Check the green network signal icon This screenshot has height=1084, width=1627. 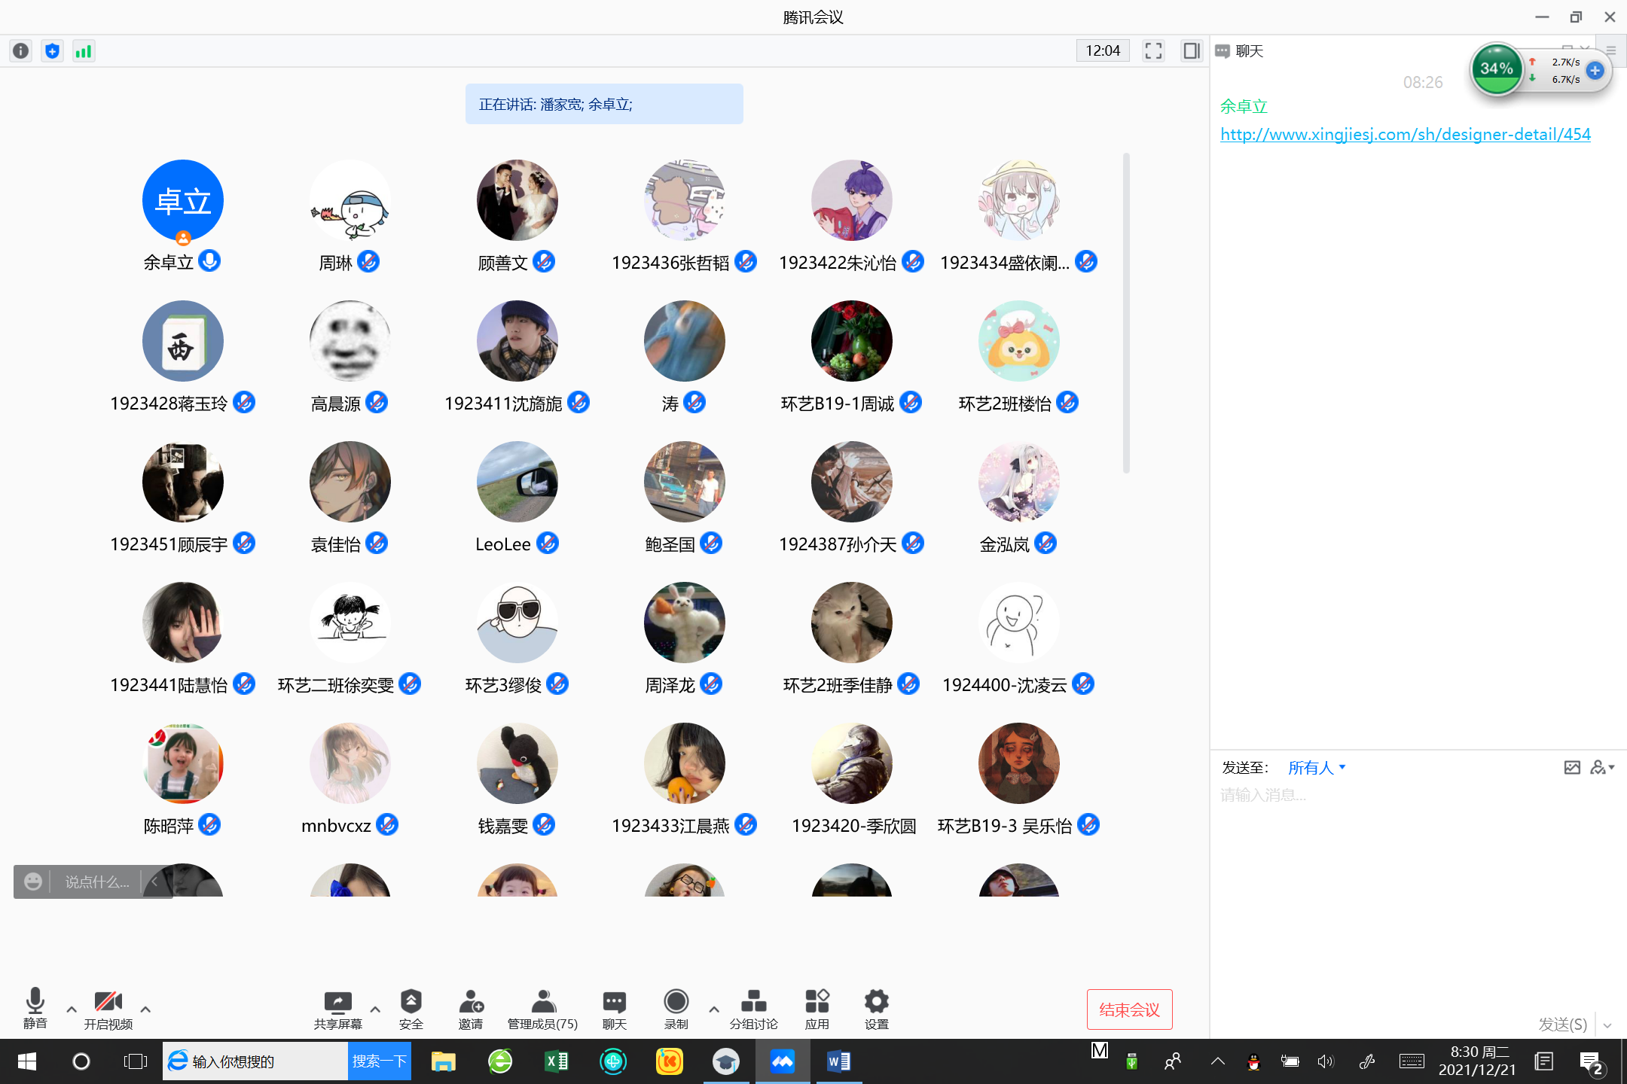84,51
